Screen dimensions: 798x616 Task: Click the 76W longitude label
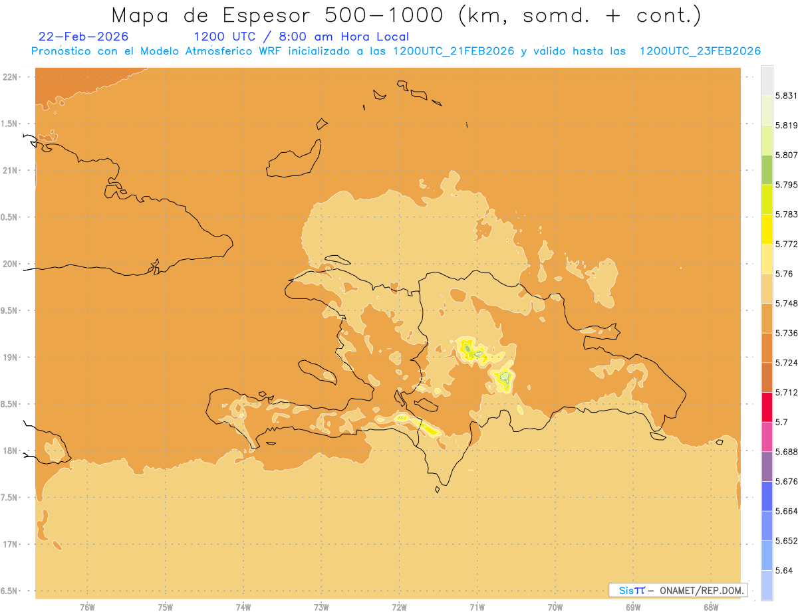87,607
